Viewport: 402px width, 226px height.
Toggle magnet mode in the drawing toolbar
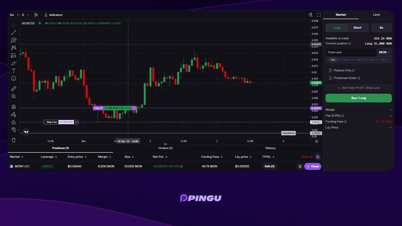14,107
